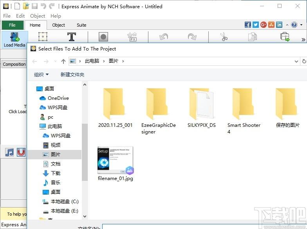Open the Edit menu

20,16
